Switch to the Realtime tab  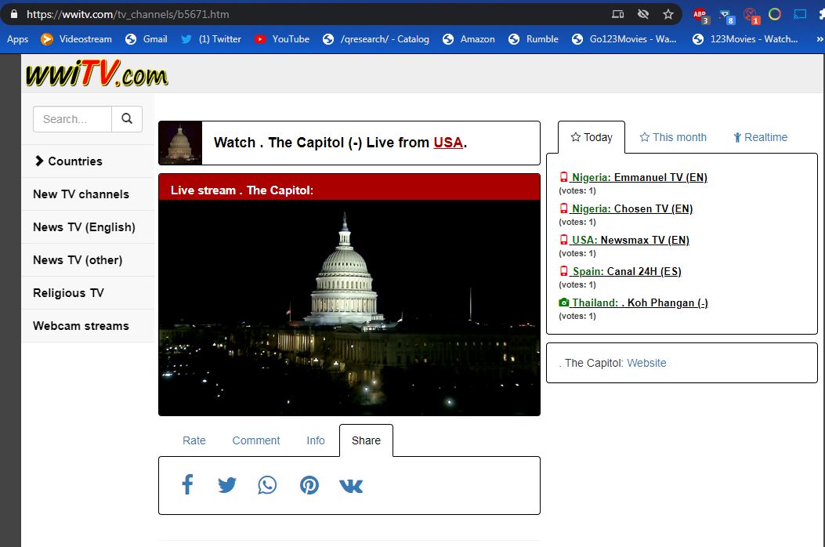(x=760, y=137)
